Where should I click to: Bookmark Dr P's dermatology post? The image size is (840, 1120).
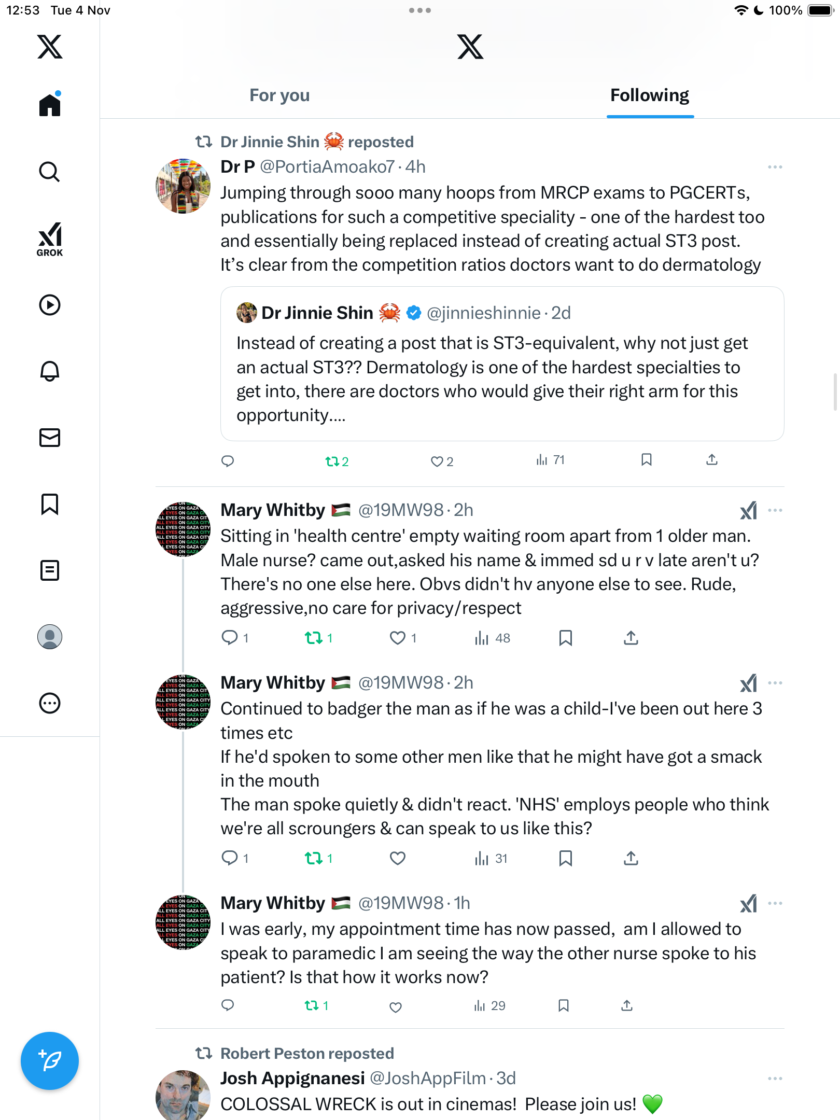pos(646,460)
